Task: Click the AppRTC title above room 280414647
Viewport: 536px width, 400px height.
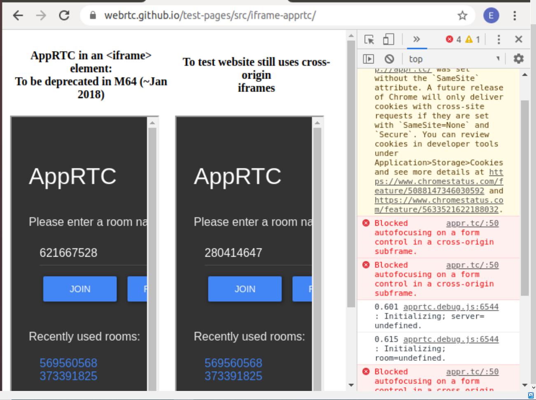Action: pos(238,176)
